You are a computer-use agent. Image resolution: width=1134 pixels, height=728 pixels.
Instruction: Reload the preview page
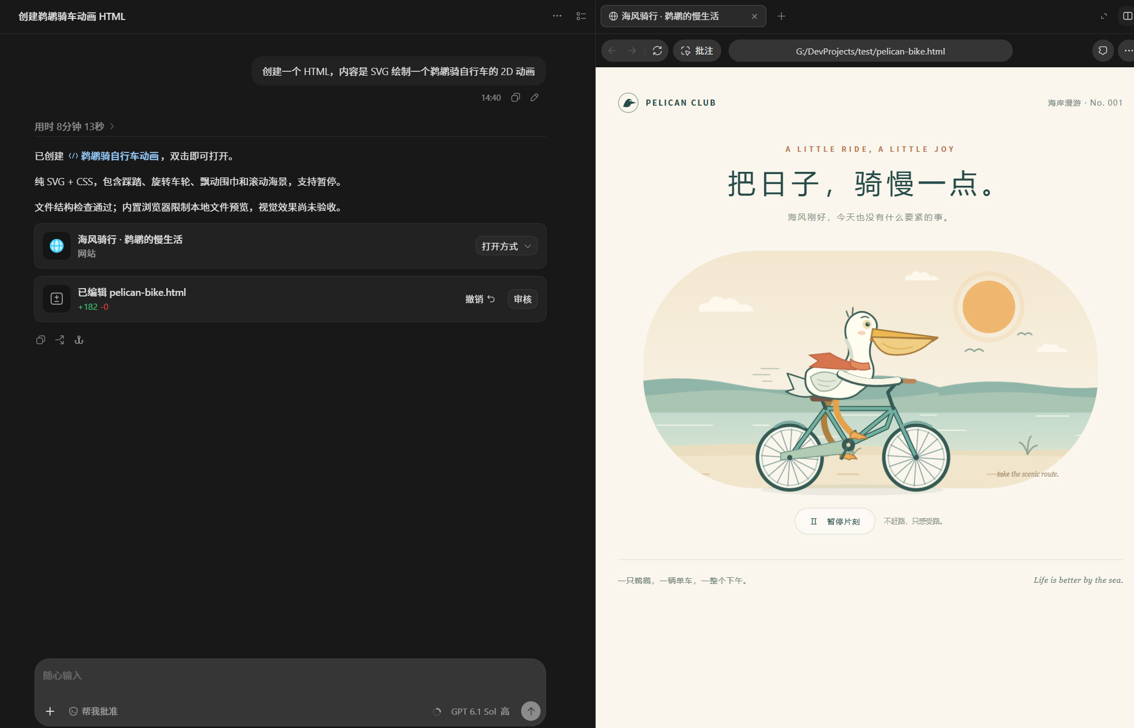pyautogui.click(x=657, y=51)
